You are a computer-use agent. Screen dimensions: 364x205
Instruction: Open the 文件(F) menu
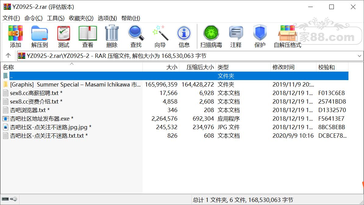click(x=11, y=18)
